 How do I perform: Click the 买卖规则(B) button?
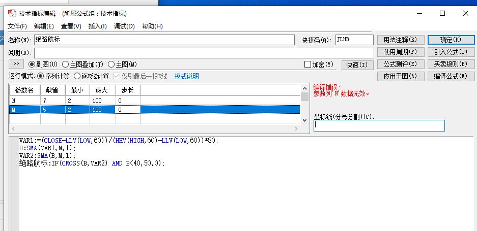click(x=451, y=64)
